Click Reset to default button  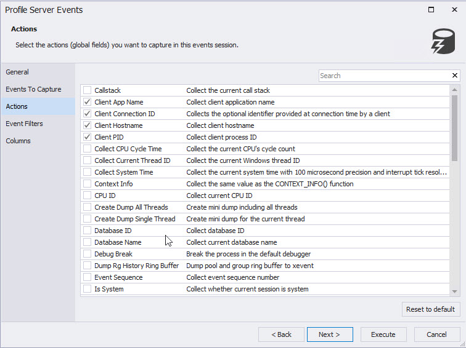[x=430, y=309]
